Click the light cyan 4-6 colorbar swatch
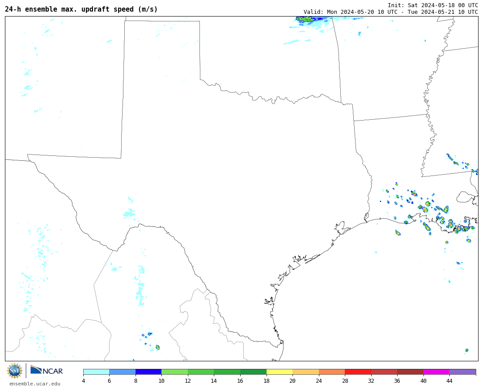 [96, 372]
